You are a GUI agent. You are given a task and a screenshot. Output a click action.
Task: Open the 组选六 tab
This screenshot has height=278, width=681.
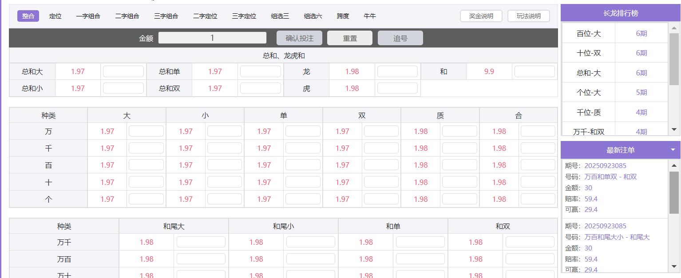click(x=312, y=16)
